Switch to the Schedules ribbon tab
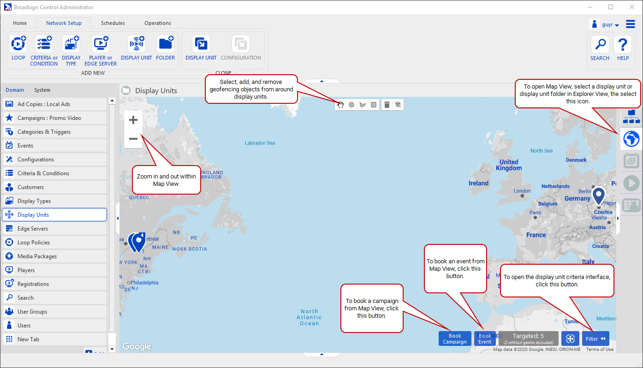The width and height of the screenshot is (643, 368). click(x=113, y=23)
